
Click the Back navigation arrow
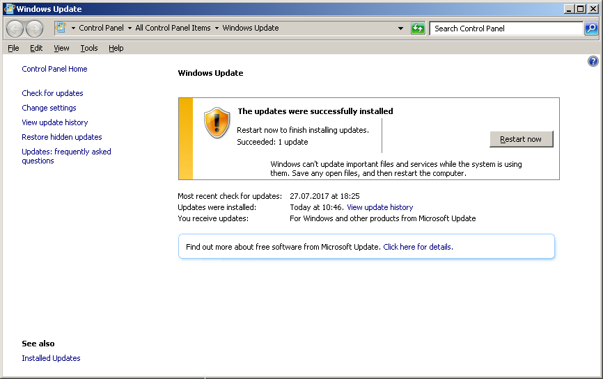coord(15,29)
